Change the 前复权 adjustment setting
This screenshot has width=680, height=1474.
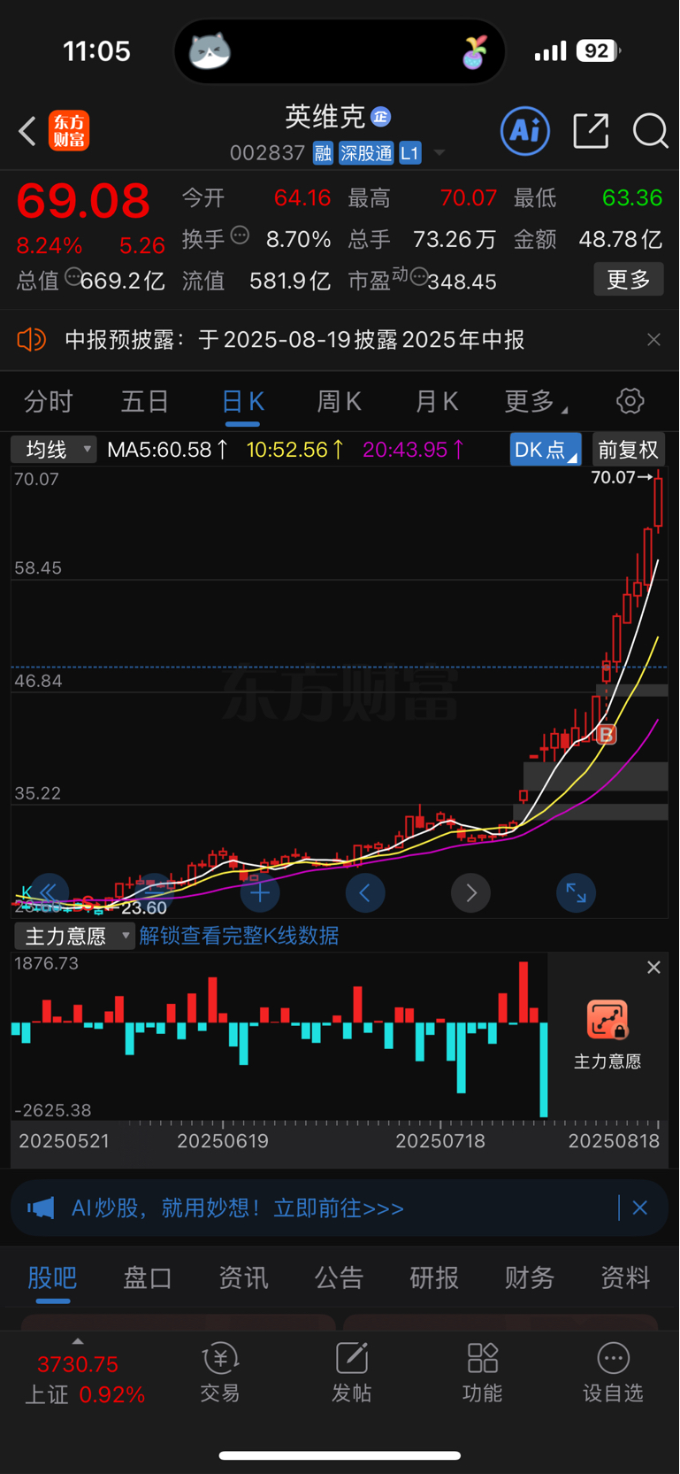(x=629, y=450)
